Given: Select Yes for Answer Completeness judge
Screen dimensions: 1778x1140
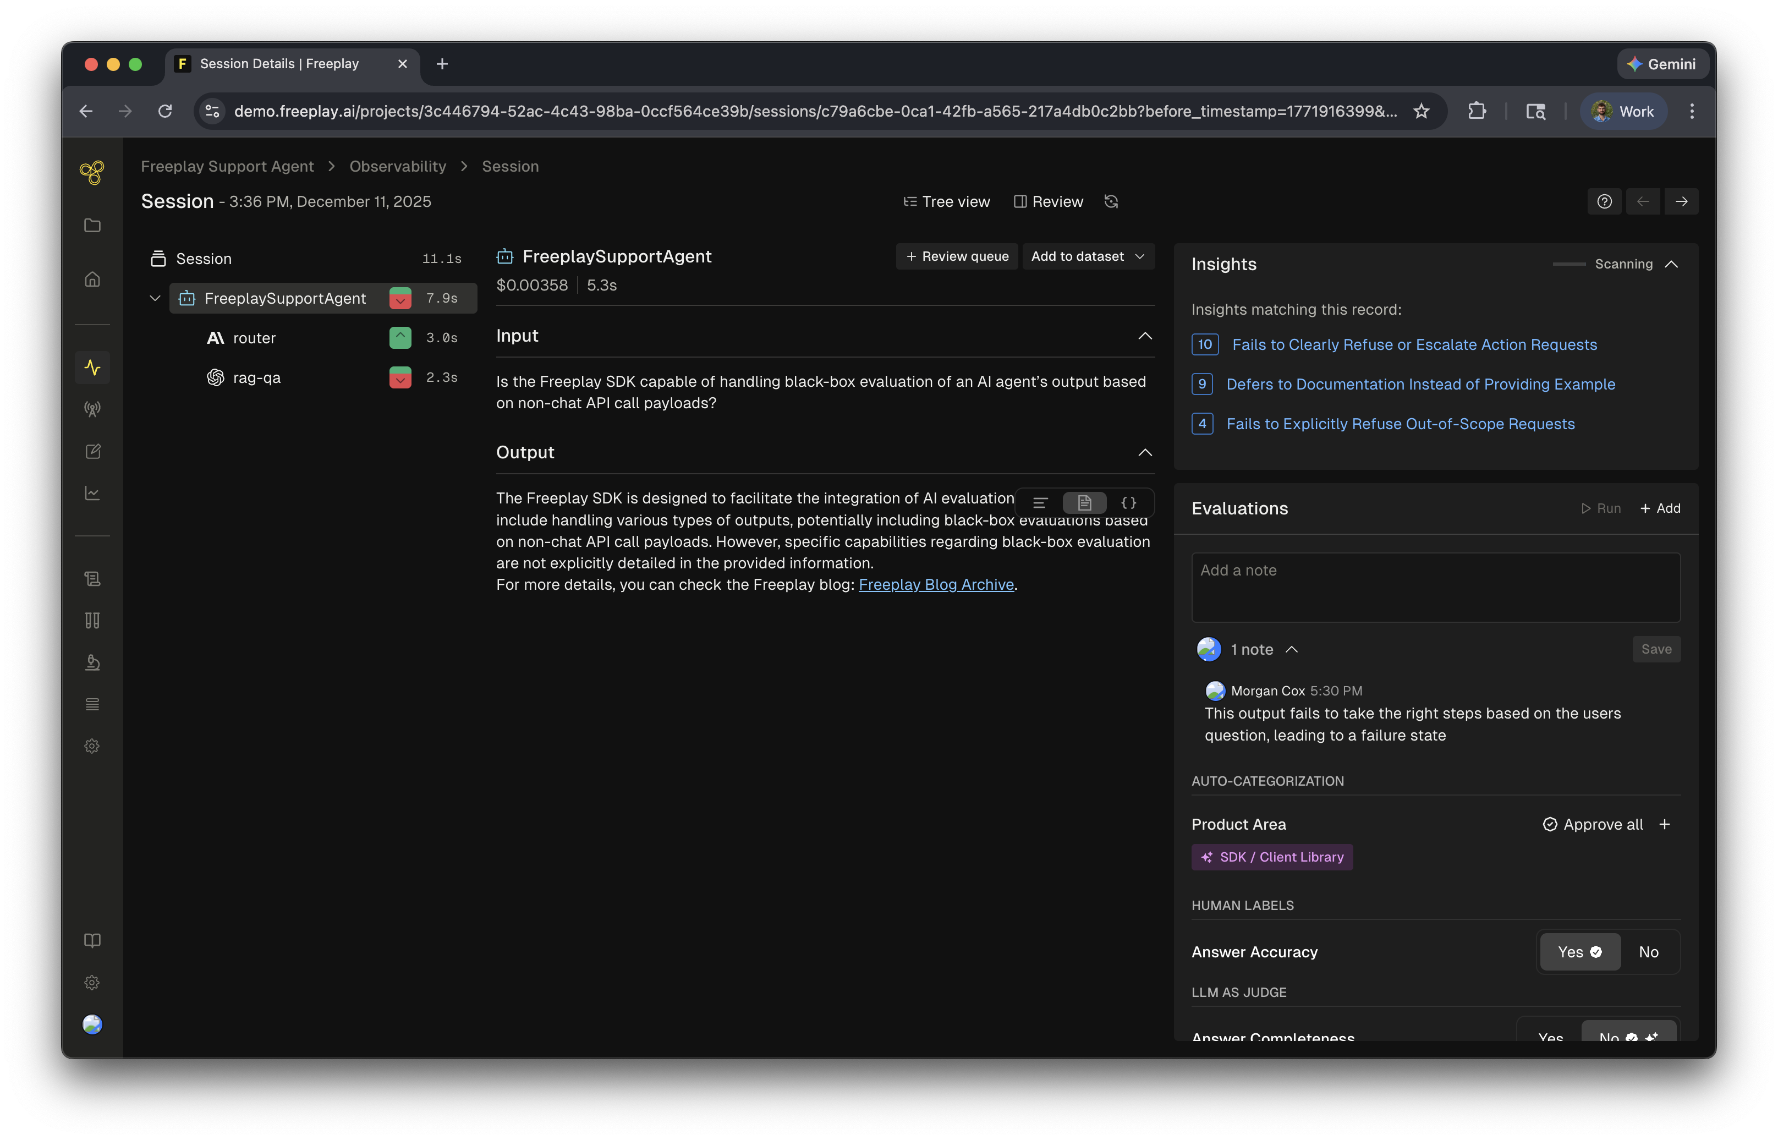Looking at the screenshot, I should (x=1550, y=1037).
